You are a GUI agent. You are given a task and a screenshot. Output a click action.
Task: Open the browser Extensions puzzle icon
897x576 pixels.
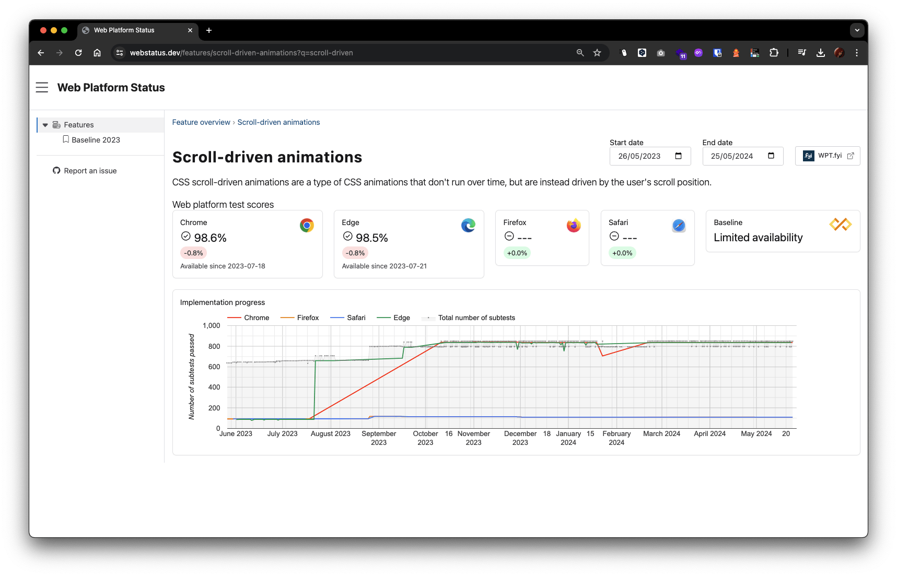click(774, 53)
